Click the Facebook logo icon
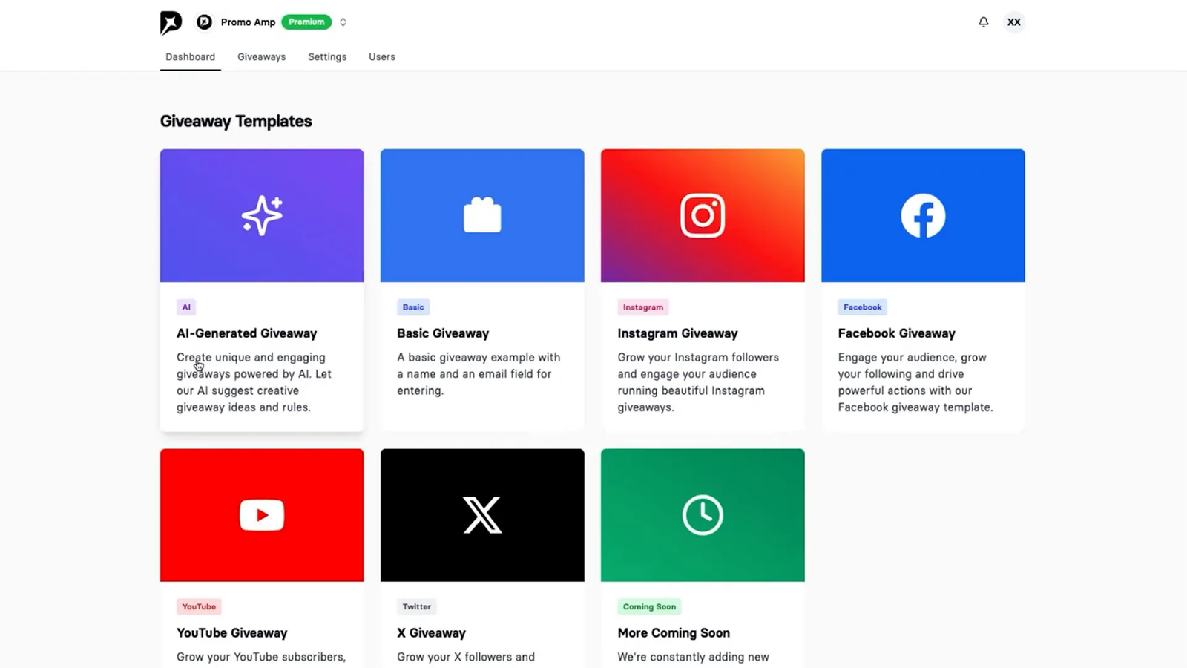 pyautogui.click(x=923, y=215)
